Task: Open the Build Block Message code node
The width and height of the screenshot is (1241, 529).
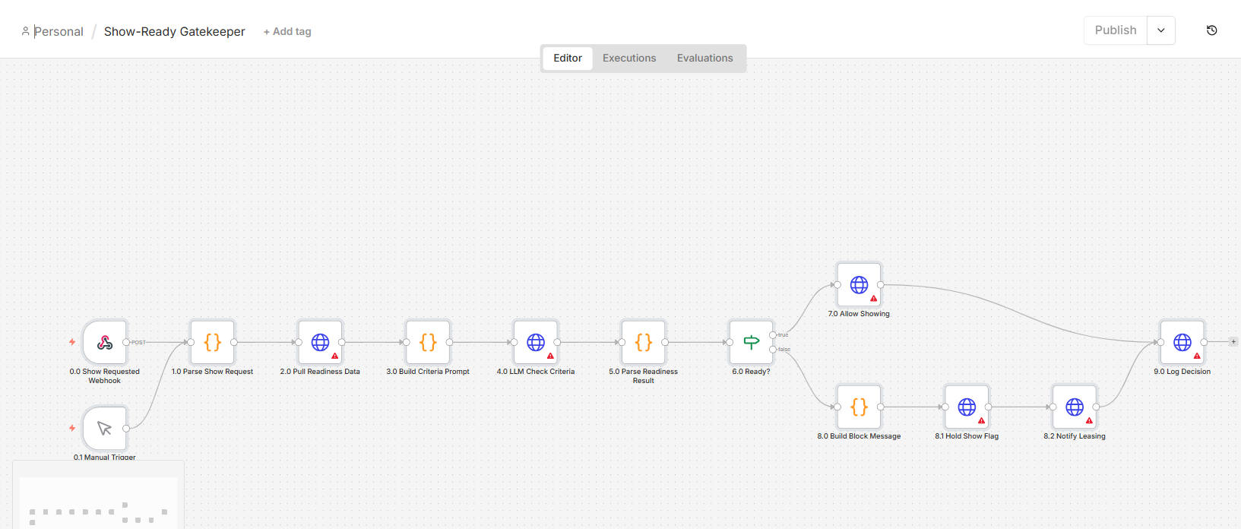Action: 859,407
